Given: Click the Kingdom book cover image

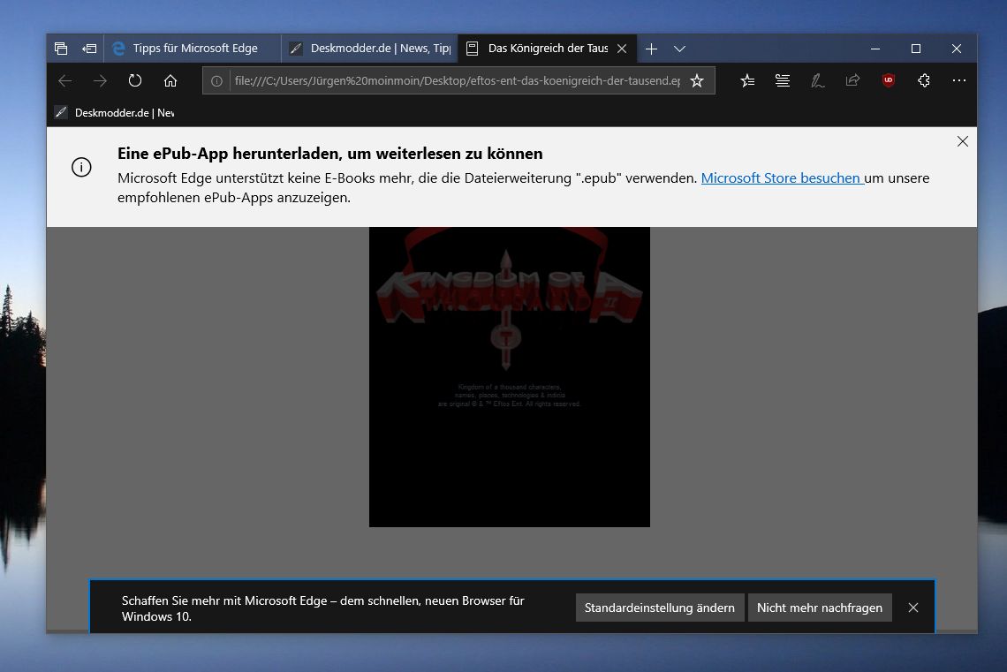Looking at the screenshot, I should 510,377.
